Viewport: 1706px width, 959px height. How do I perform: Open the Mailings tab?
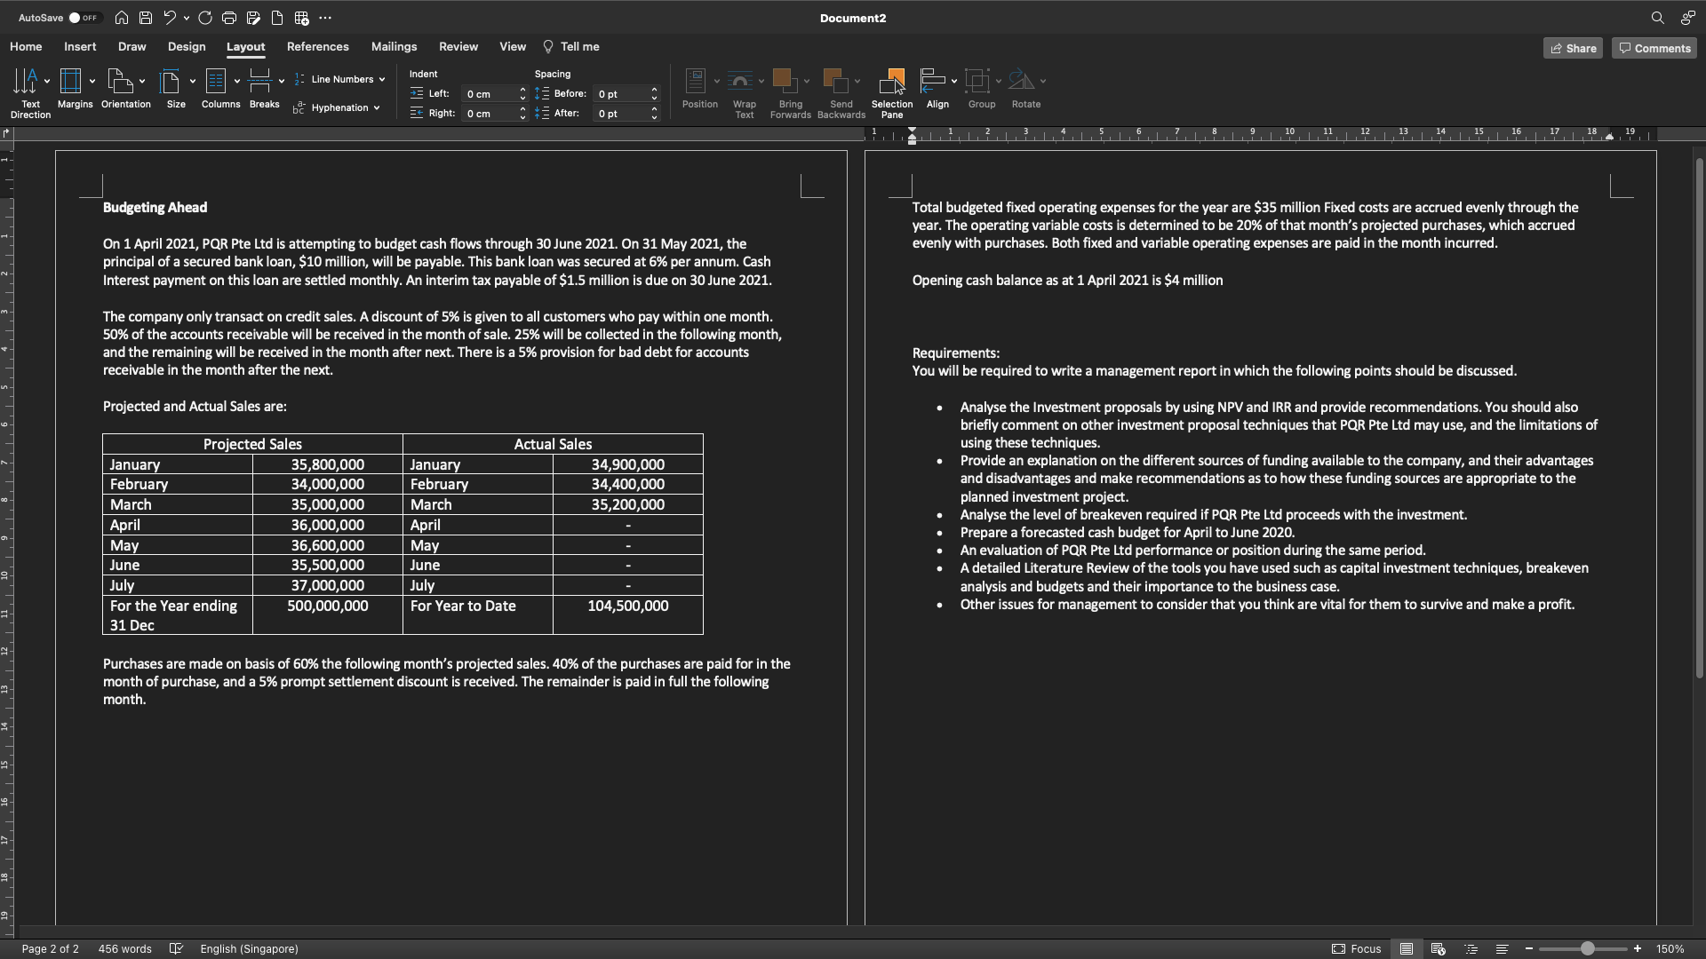coord(394,47)
